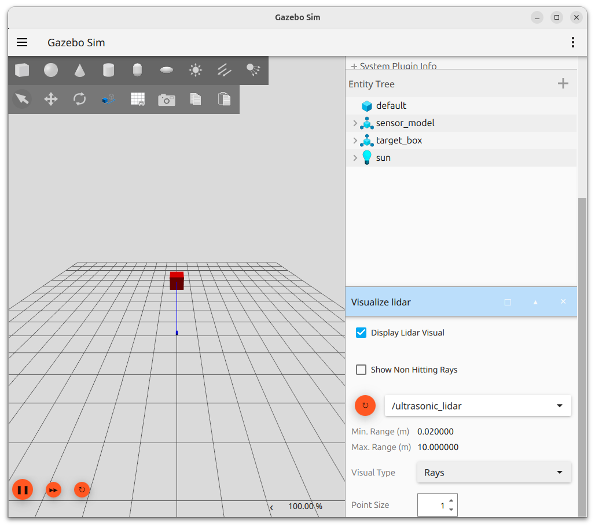Click the Visualize lidar title bar

click(x=461, y=302)
